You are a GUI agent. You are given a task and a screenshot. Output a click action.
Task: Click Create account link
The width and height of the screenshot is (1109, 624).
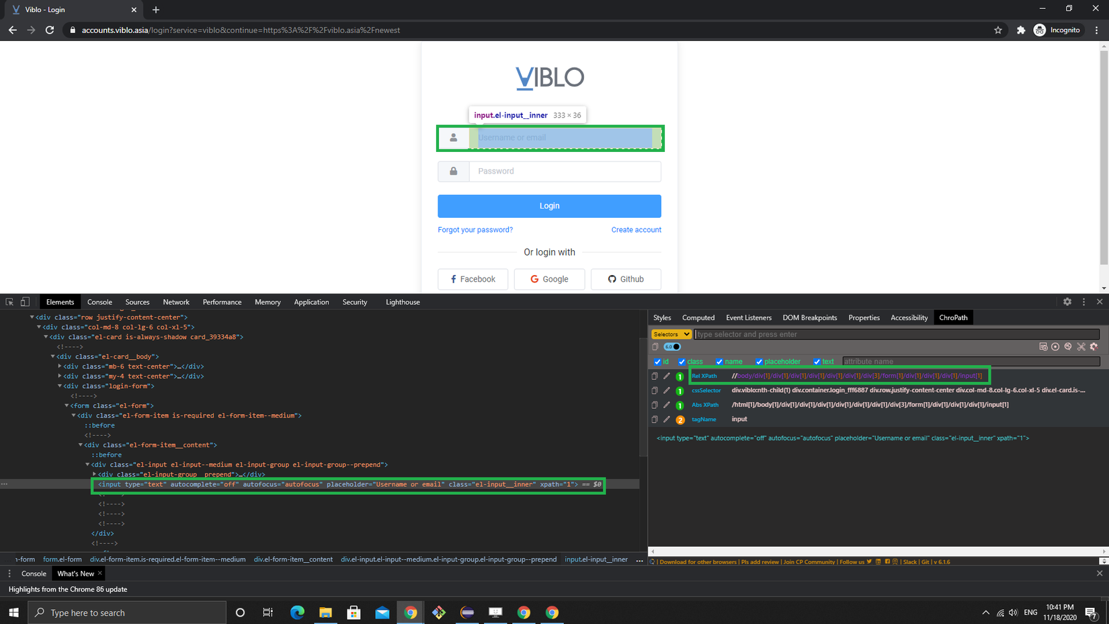pyautogui.click(x=636, y=230)
